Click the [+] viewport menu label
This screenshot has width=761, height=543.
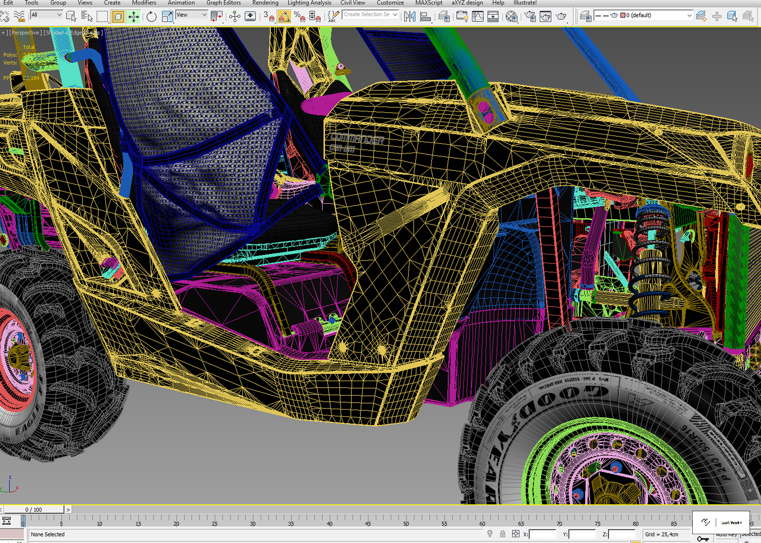[4, 33]
